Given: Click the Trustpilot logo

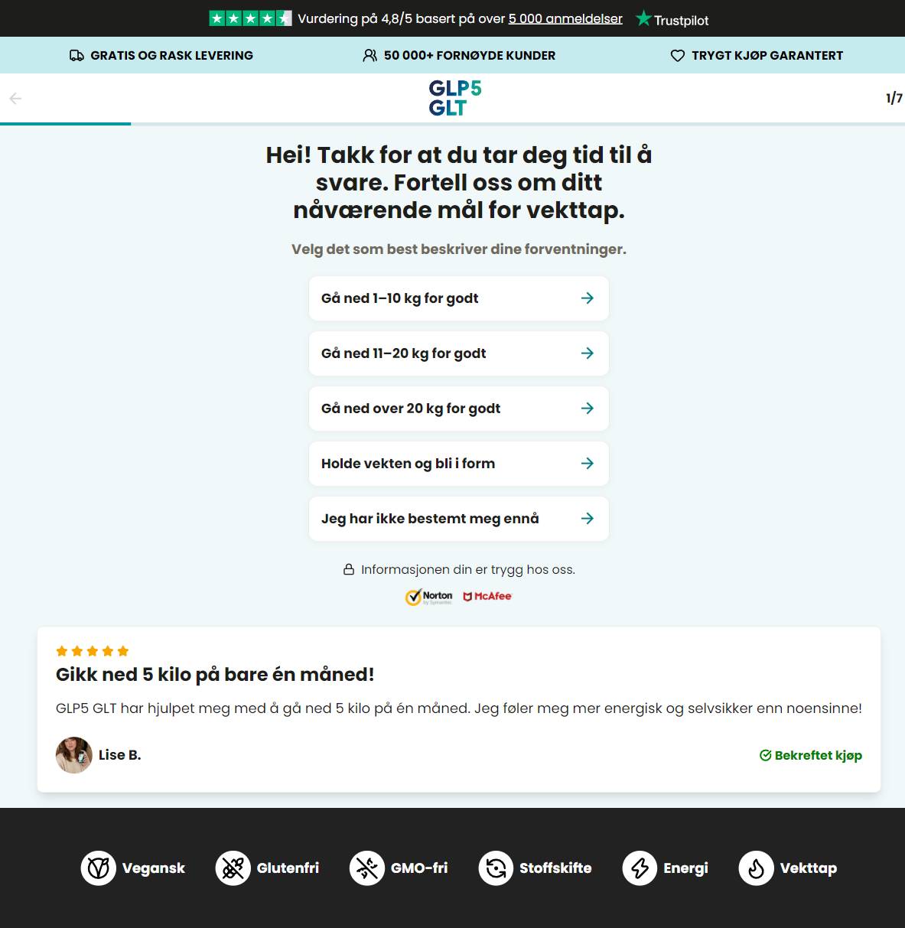Looking at the screenshot, I should tap(672, 19).
